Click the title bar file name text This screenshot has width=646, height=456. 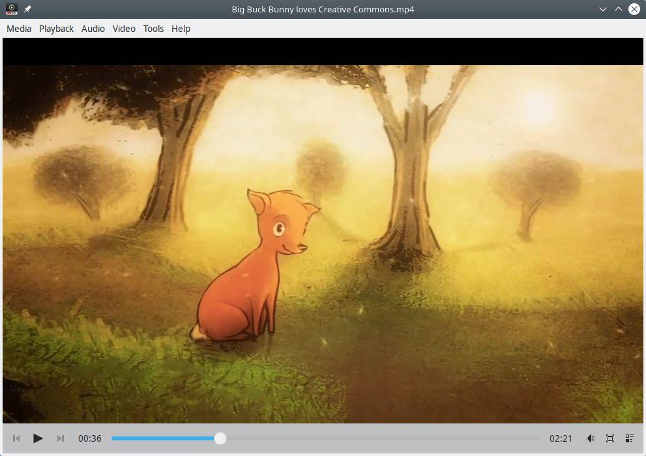tap(323, 9)
